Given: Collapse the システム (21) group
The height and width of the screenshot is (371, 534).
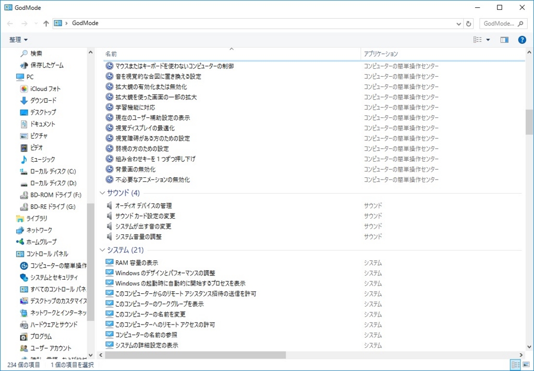Looking at the screenshot, I should point(102,250).
